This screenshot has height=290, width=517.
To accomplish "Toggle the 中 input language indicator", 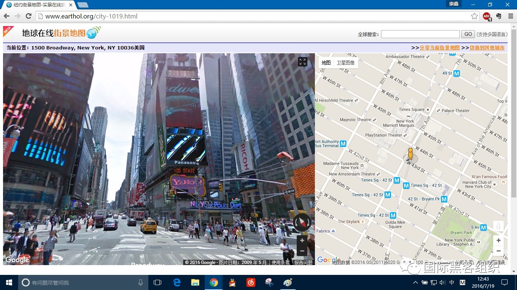I will point(452,282).
